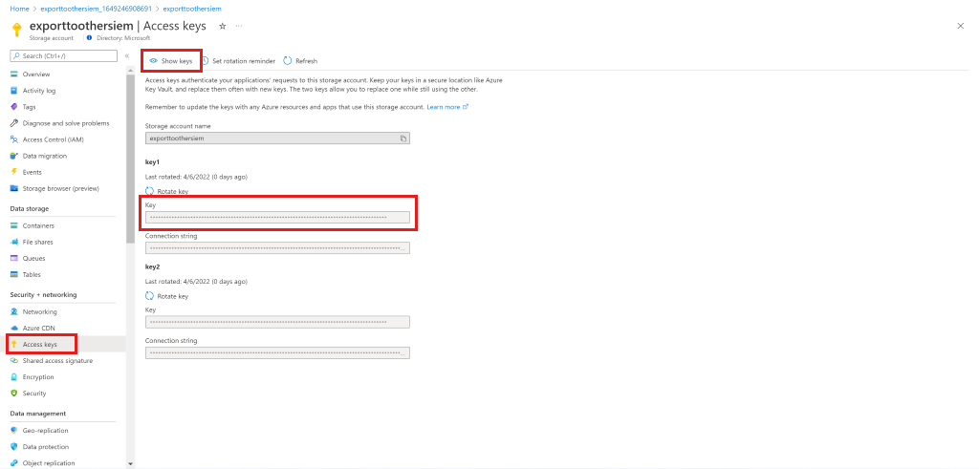
Task: Click the Events lightning icon
Action: (x=13, y=172)
